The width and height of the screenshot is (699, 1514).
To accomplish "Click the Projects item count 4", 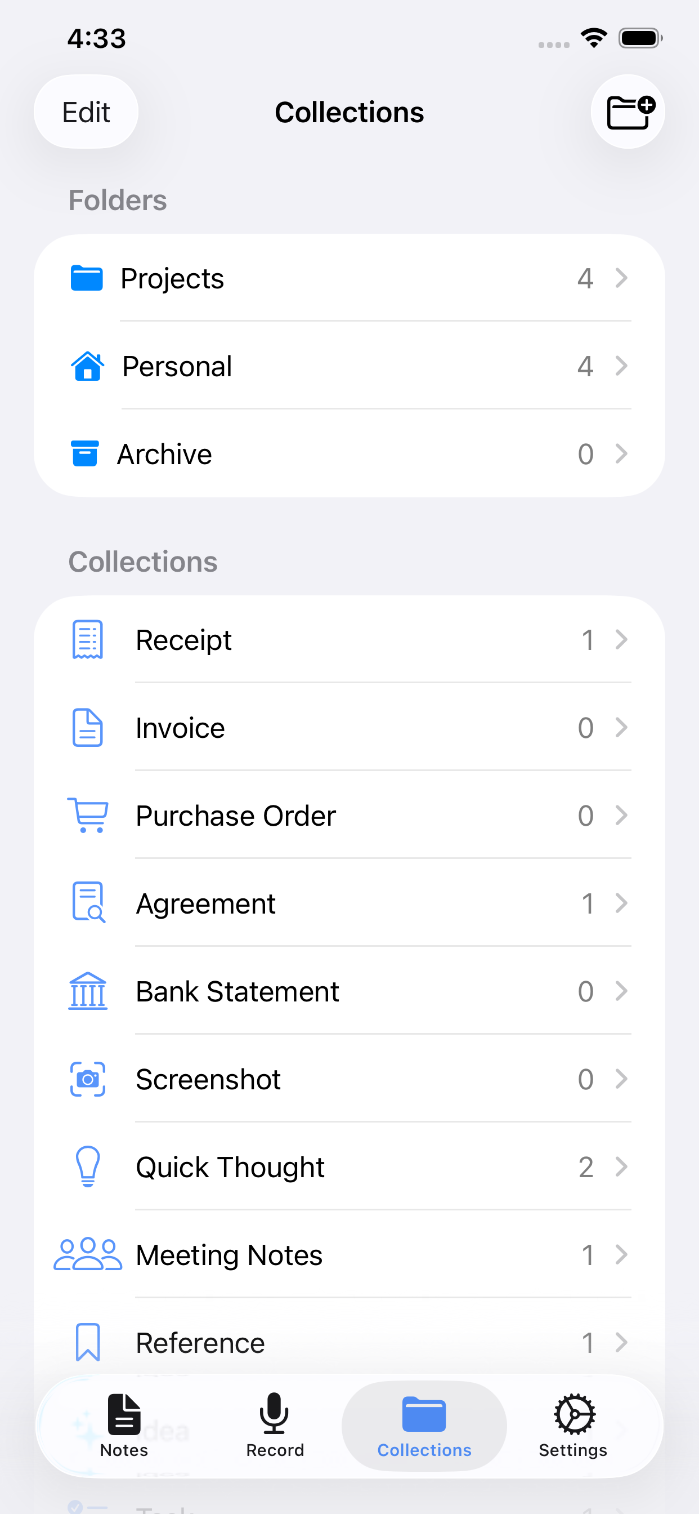I will pos(585,278).
